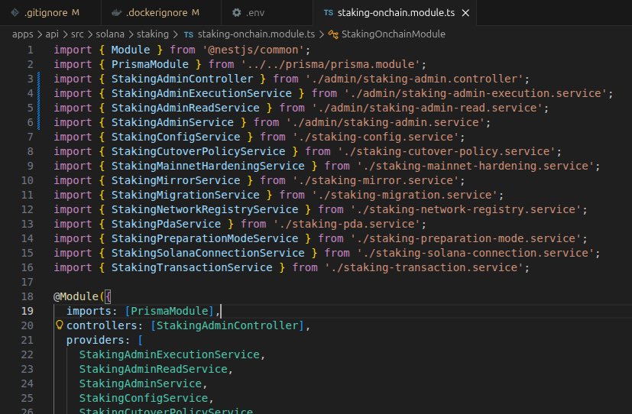Click the TS icon in the breadcrumb
This screenshot has height=414, width=632.
pyautogui.click(x=189, y=34)
